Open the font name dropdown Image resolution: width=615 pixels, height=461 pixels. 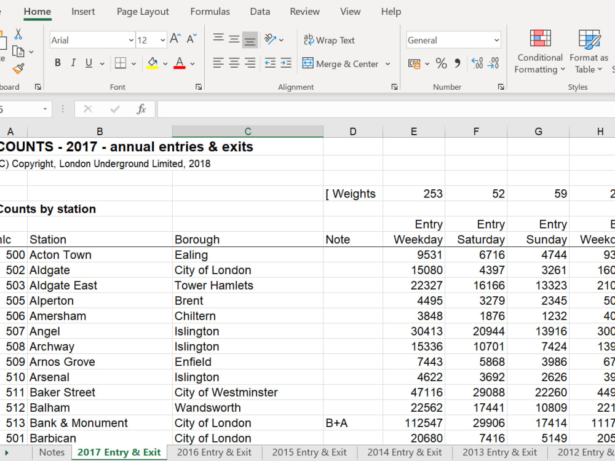(x=131, y=40)
